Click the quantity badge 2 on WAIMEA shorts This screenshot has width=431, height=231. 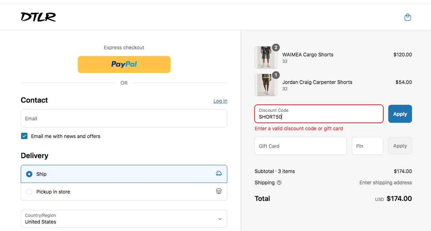click(x=276, y=48)
